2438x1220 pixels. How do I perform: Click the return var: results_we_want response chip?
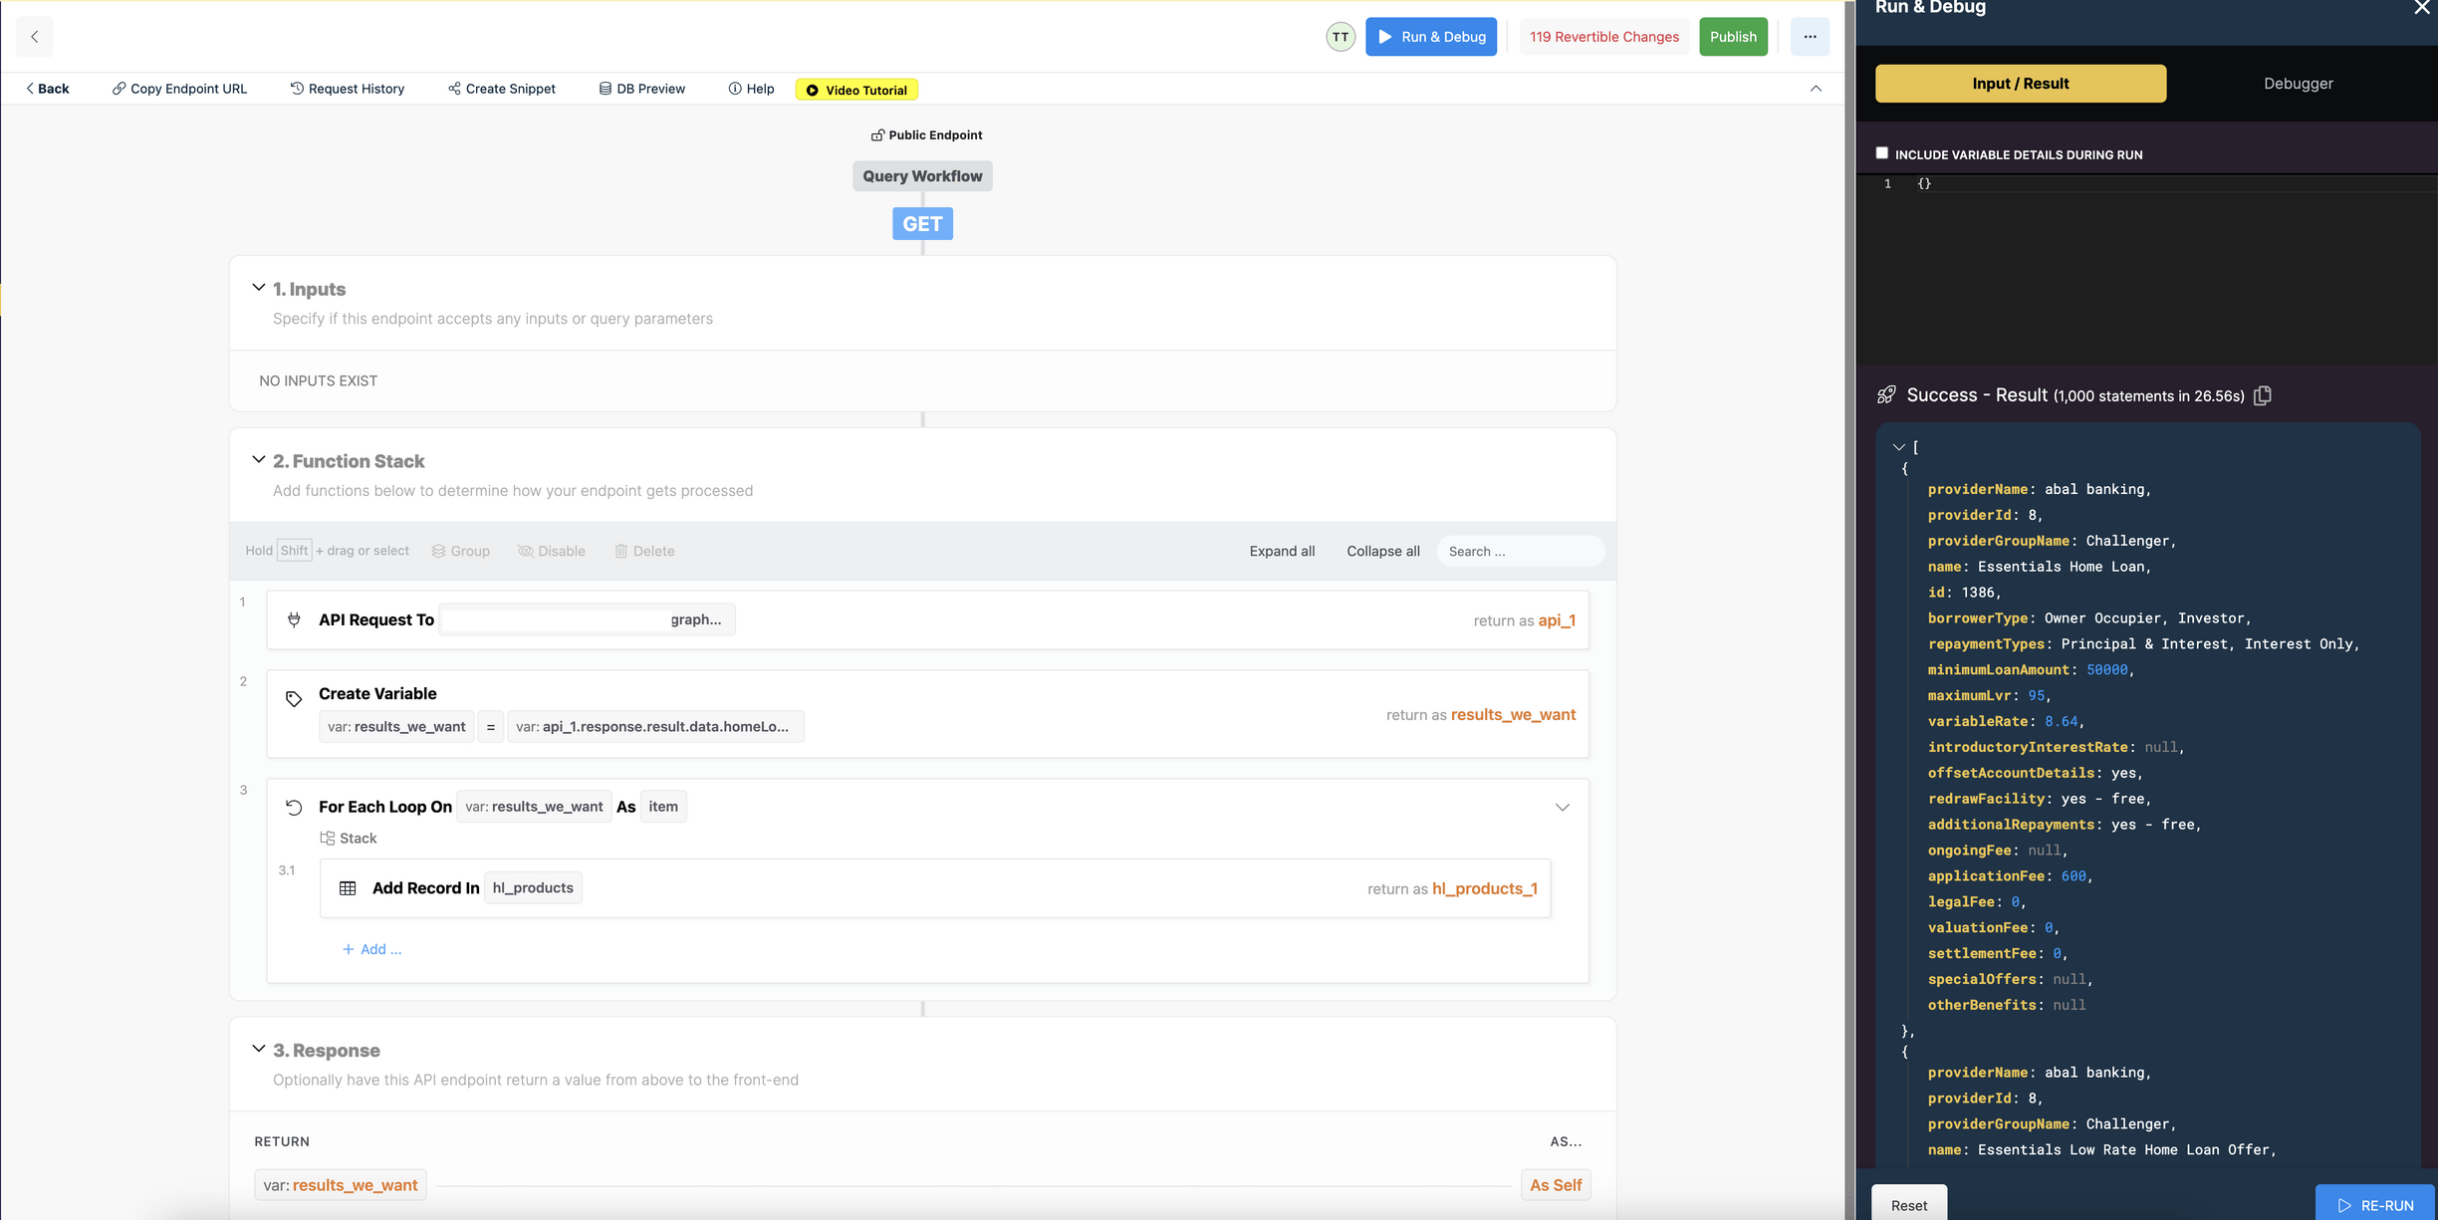tap(341, 1185)
